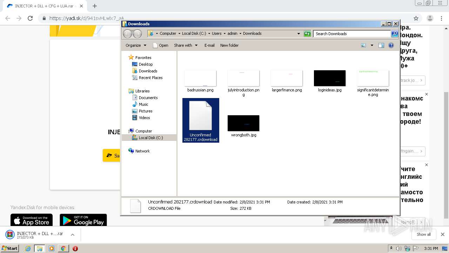Open Explorer help question mark icon

coord(391,45)
